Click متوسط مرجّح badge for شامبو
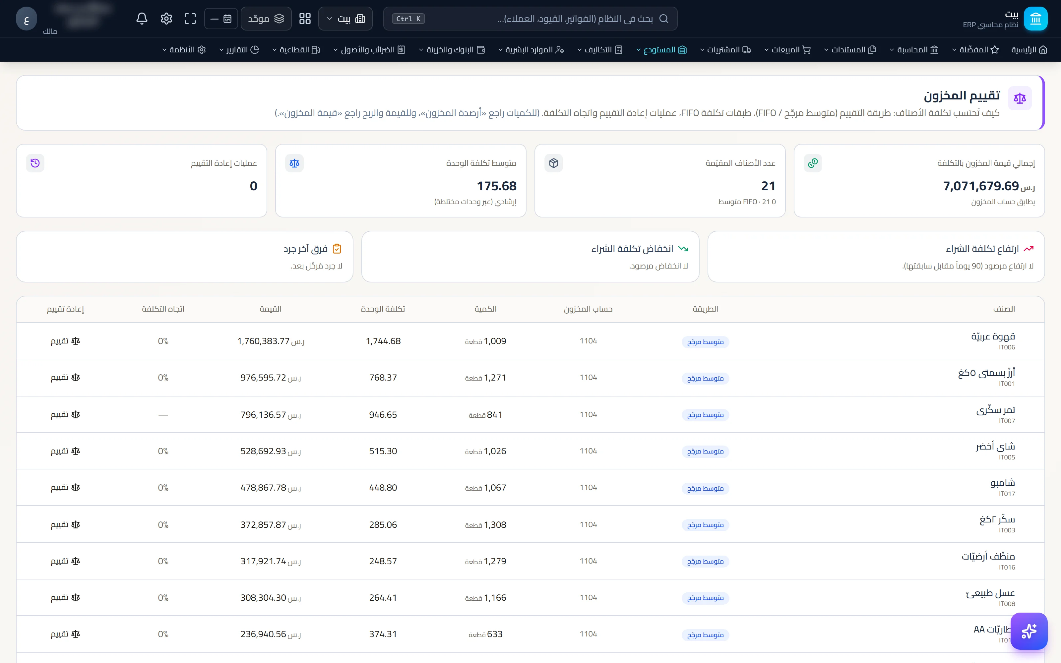 pyautogui.click(x=706, y=489)
